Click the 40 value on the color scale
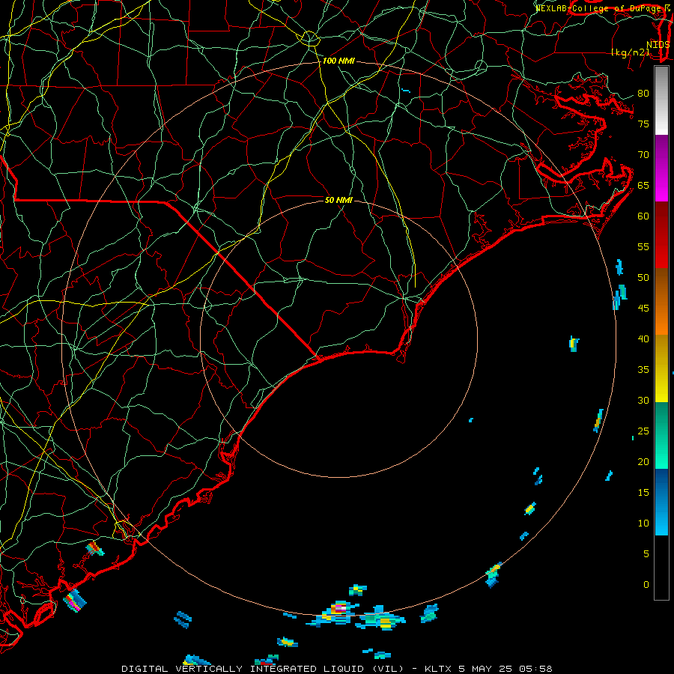Viewport: 674px width, 674px height. click(x=643, y=339)
